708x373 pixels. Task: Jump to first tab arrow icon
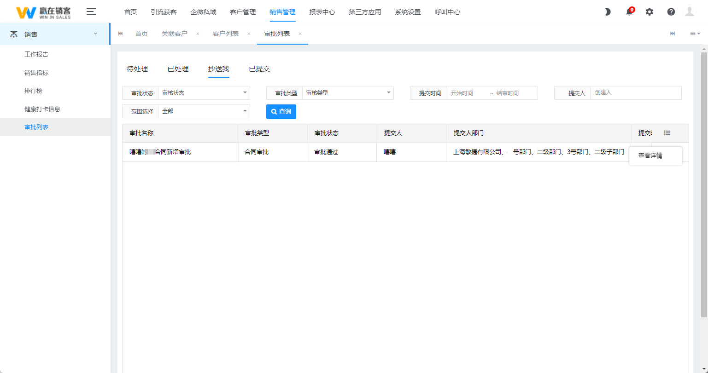click(121, 34)
